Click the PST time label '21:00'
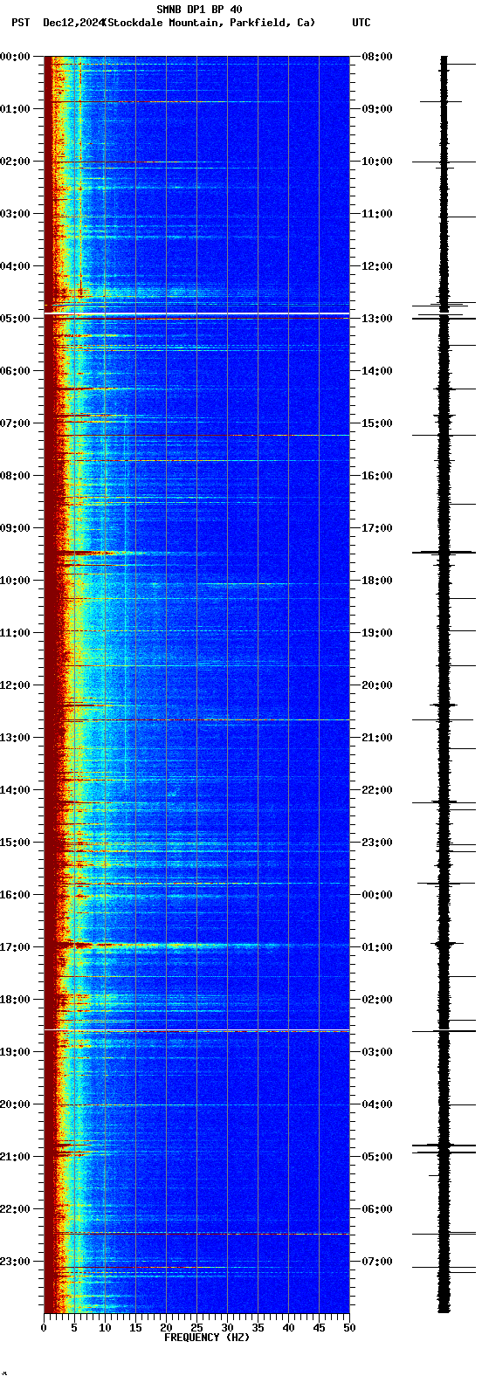 point(15,1157)
